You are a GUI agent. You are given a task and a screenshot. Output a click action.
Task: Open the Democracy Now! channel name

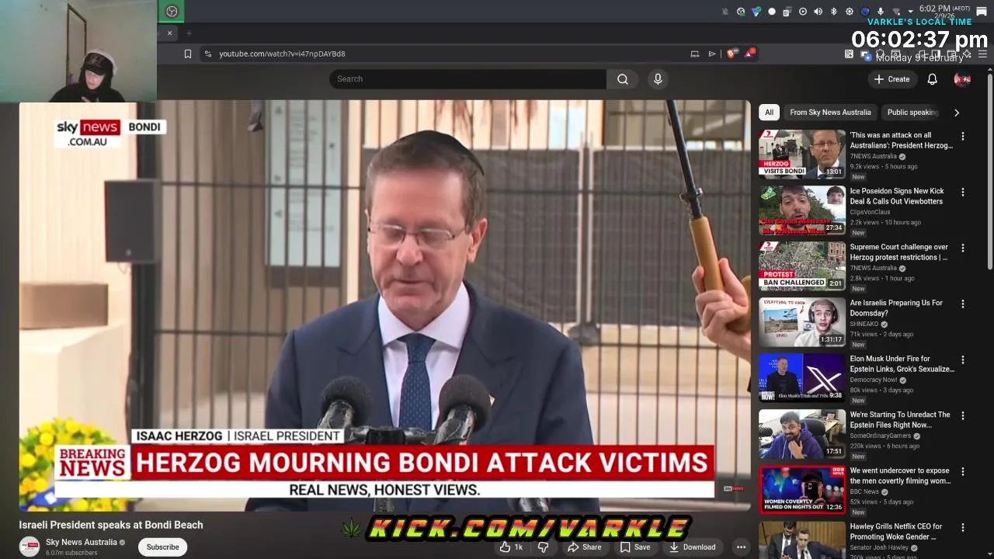pyautogui.click(x=874, y=380)
